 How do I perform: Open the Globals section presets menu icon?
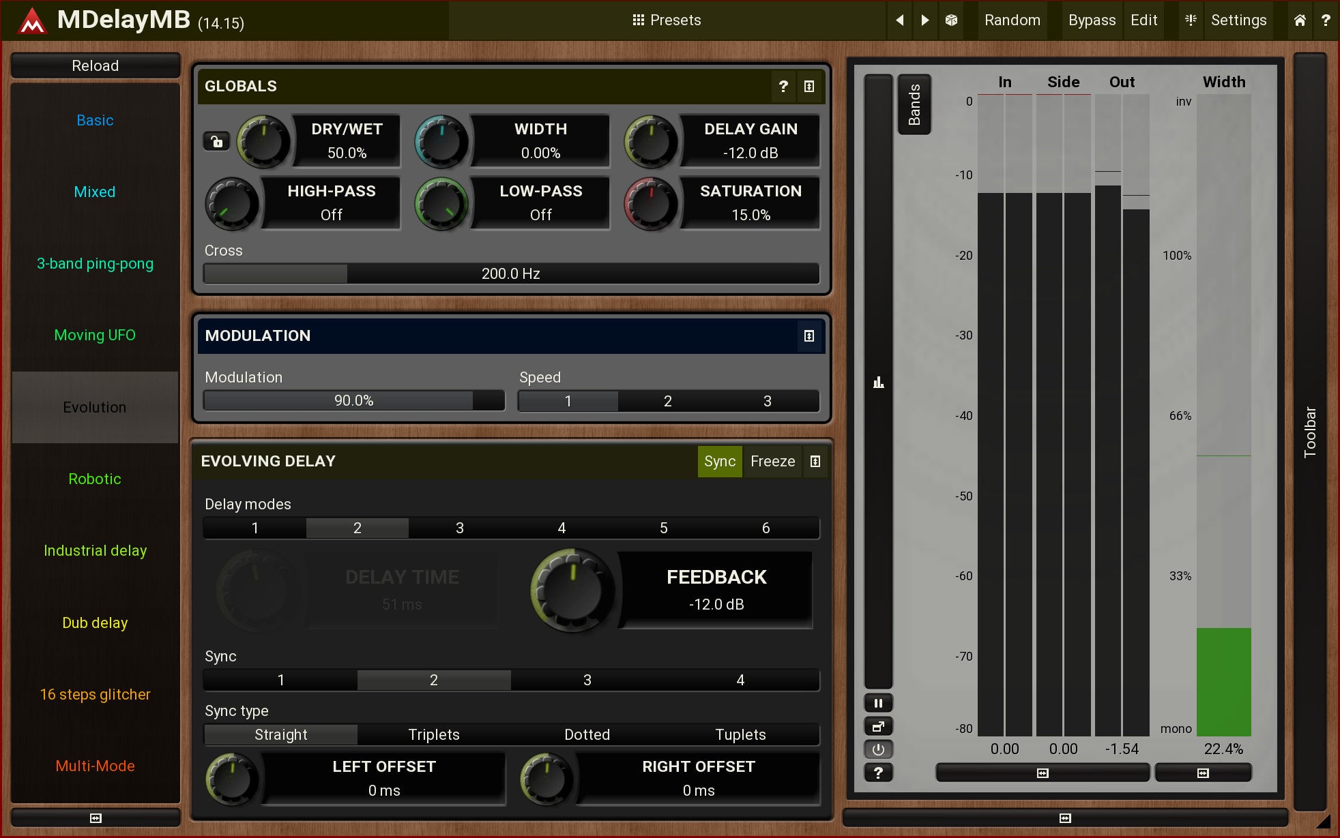(x=809, y=87)
